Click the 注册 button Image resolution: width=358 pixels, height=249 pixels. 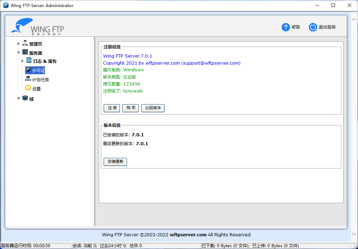point(111,108)
